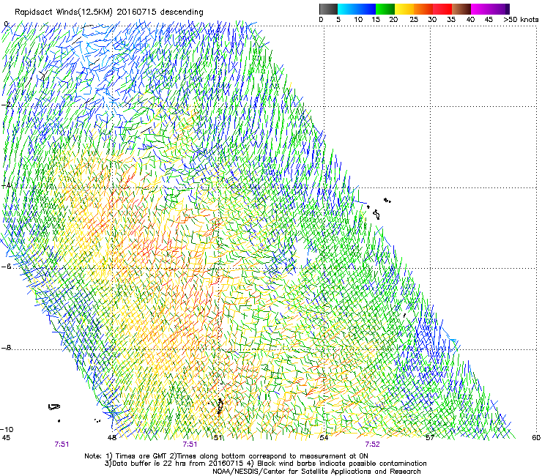This screenshot has width=542, height=476.
Task: Click the longitude axis label "60"
Action: click(536, 437)
